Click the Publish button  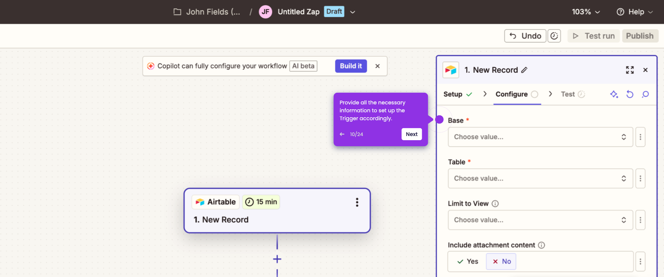coord(640,36)
